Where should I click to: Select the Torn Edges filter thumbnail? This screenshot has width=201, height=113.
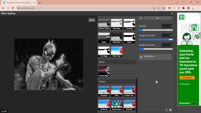104,52
